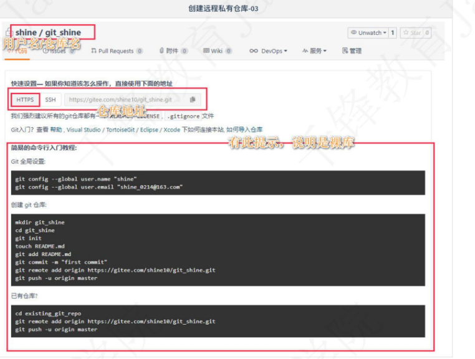The width and height of the screenshot is (475, 359).
Task: Click the 'cd existing_git_repo' command line
Action: point(48,314)
